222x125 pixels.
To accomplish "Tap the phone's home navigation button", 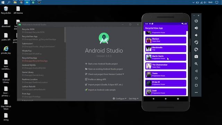I will [x=166, y=99].
